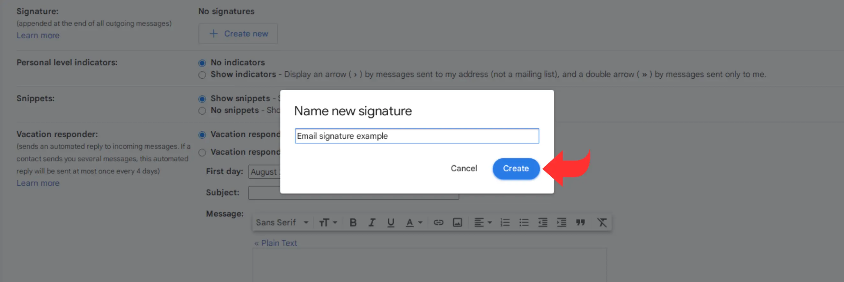Click the Subject input field
Image resolution: width=844 pixels, height=282 pixels.
click(x=354, y=193)
